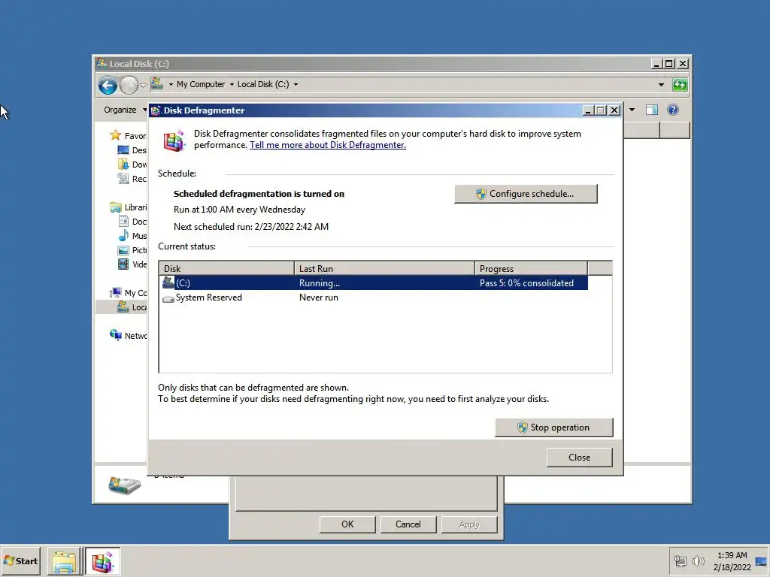
Task: Click the Local Disk (C:) window title icon
Action: [102, 63]
